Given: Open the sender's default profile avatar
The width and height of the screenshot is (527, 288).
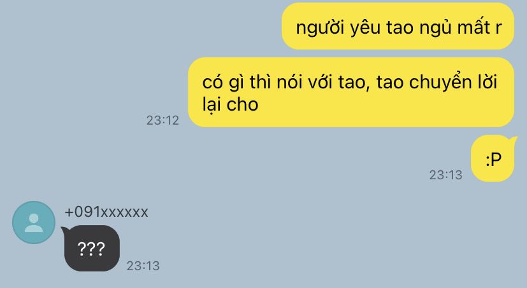Looking at the screenshot, I should coord(34,223).
